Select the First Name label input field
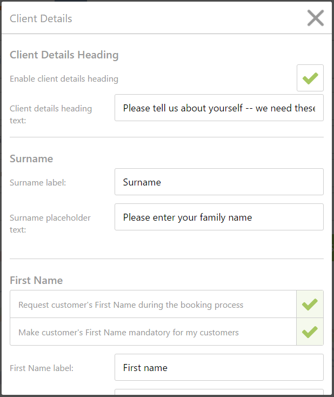Viewport: 334px width, 397px height. click(219, 367)
